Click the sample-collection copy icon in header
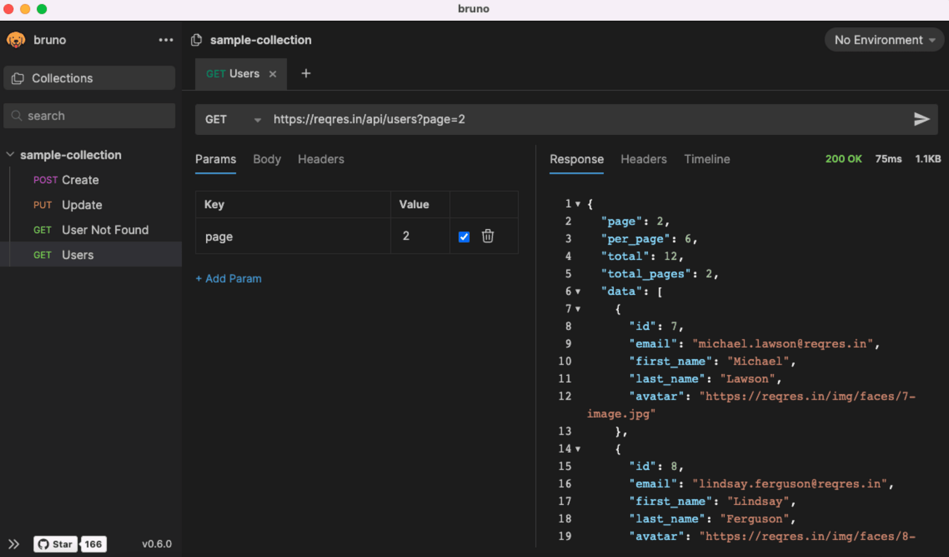This screenshot has width=949, height=557. coord(196,40)
